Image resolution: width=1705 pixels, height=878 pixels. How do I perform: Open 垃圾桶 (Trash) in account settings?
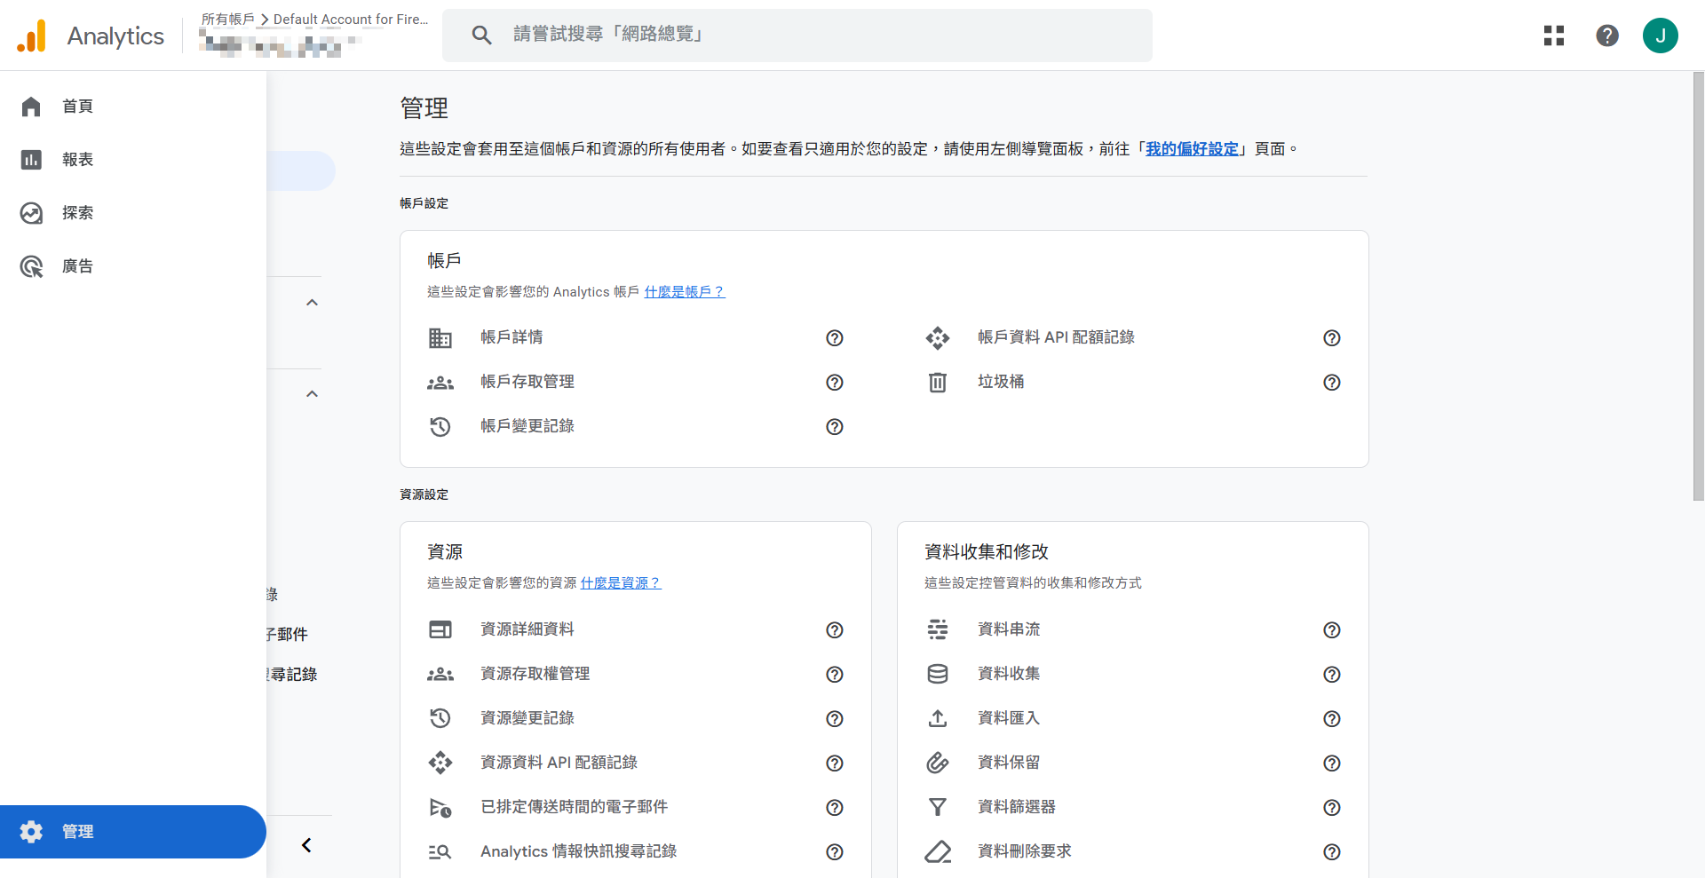tap(1001, 382)
